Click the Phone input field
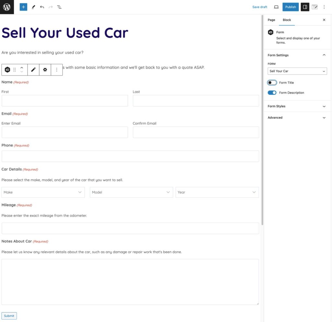 (x=130, y=156)
